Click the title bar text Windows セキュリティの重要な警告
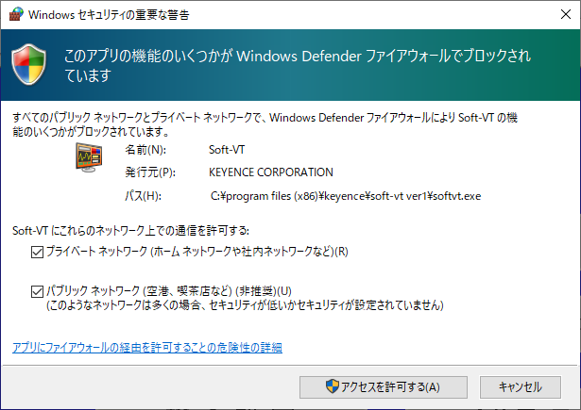The height and width of the screenshot is (410, 581). tap(109, 15)
